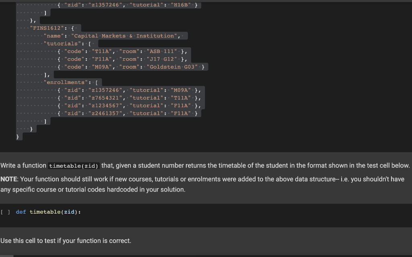Screen dimensions: 412x257
Task: Click the tutorial value "H16B" at top
Action: tap(182, 4)
